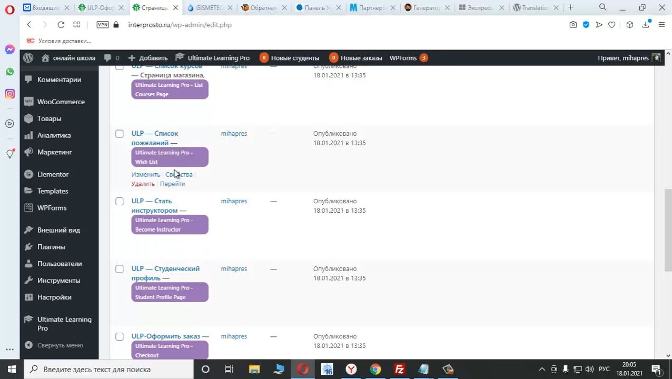Open Instagram in the Opera sidebar
The image size is (672, 379).
pyautogui.click(x=9, y=94)
